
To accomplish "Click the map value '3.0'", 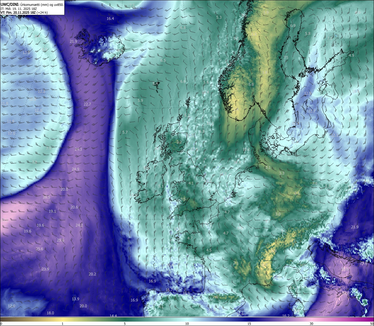I will pyautogui.click(x=278, y=214).
